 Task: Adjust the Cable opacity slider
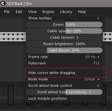click(64, 31)
